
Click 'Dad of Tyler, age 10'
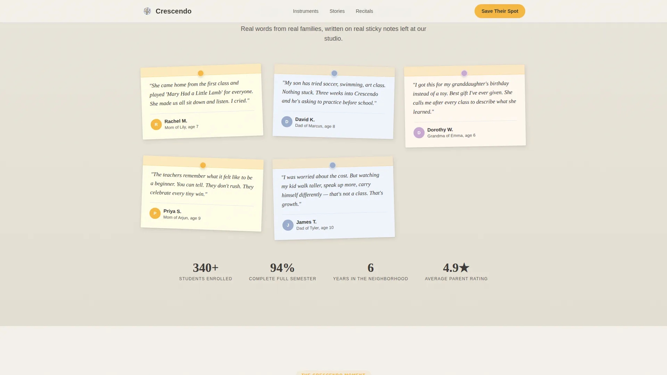click(315, 228)
